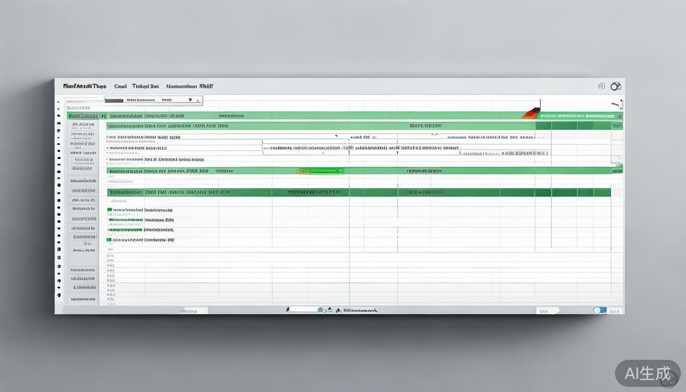The height and width of the screenshot is (392, 686).
Task: Expand the small chevron at top of left edge
Action: (x=58, y=102)
